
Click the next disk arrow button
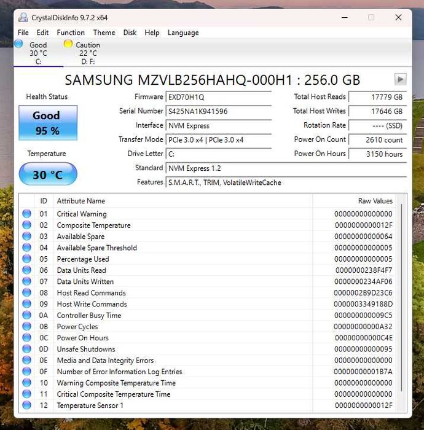(x=400, y=79)
